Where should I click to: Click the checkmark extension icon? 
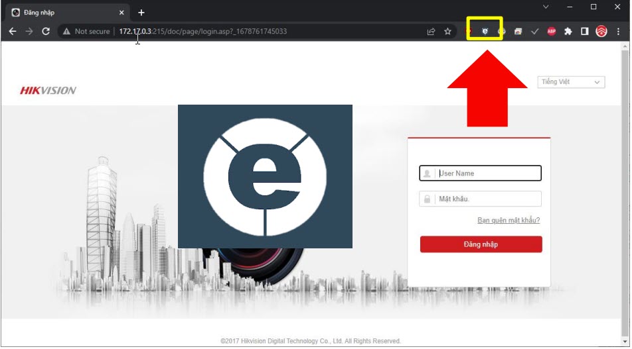click(535, 31)
